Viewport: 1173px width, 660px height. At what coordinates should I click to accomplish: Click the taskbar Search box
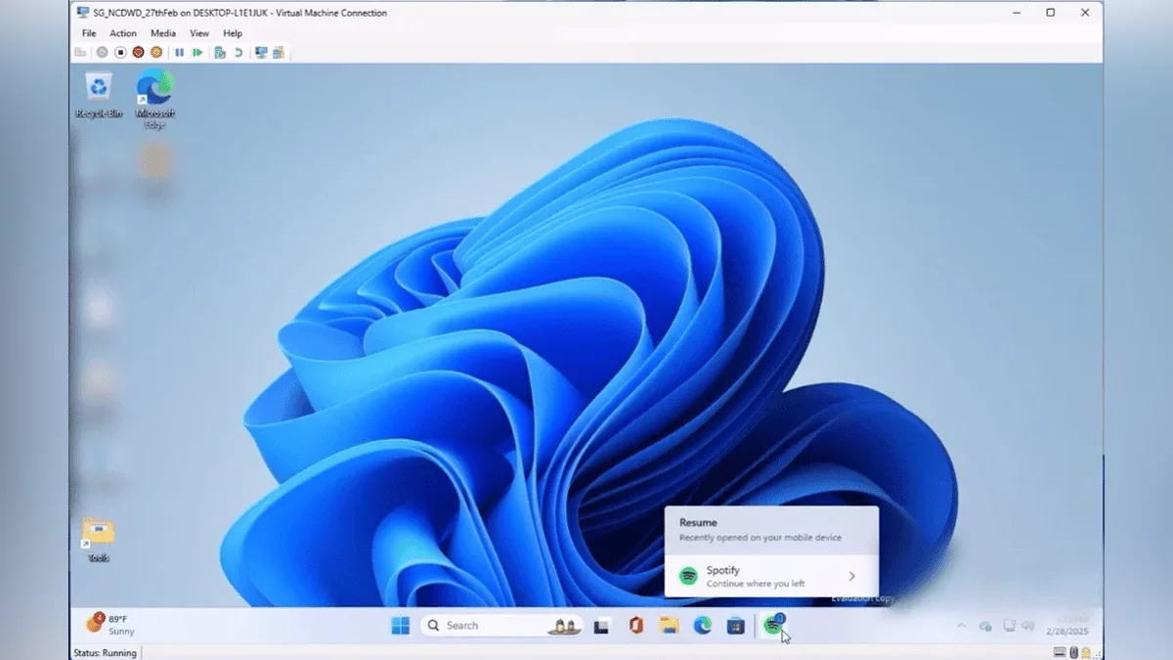click(500, 626)
